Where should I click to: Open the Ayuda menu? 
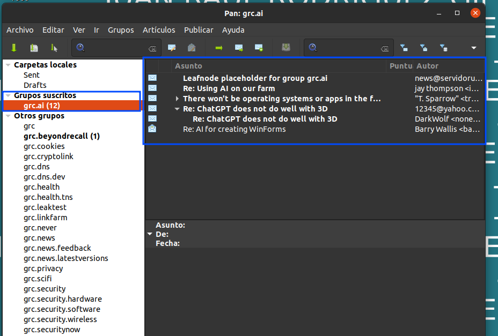pos(233,30)
